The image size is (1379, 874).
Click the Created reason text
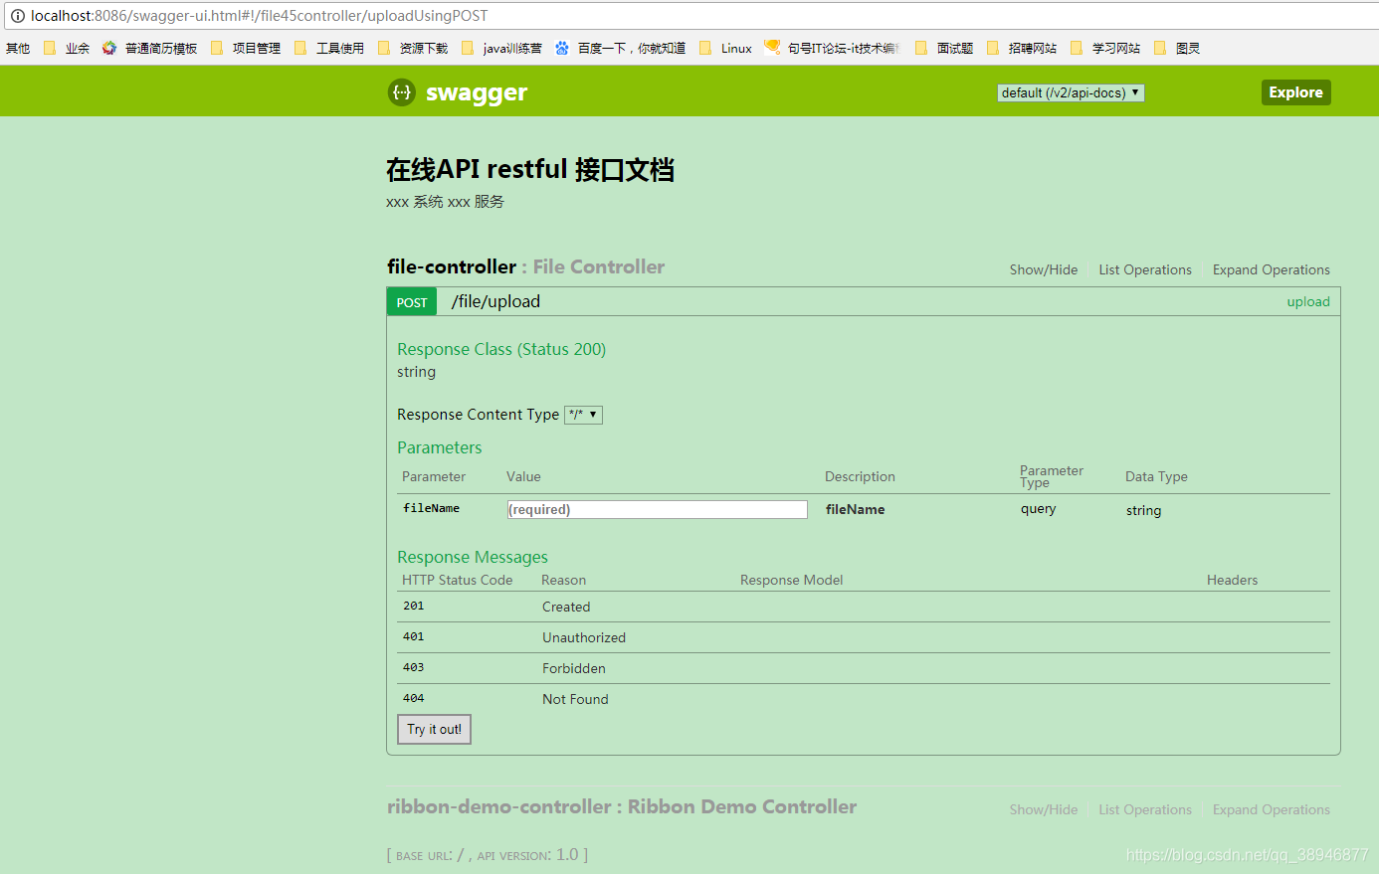[566, 607]
